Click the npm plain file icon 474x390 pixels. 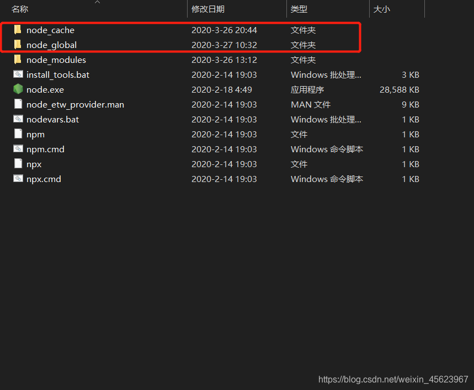[x=18, y=133]
